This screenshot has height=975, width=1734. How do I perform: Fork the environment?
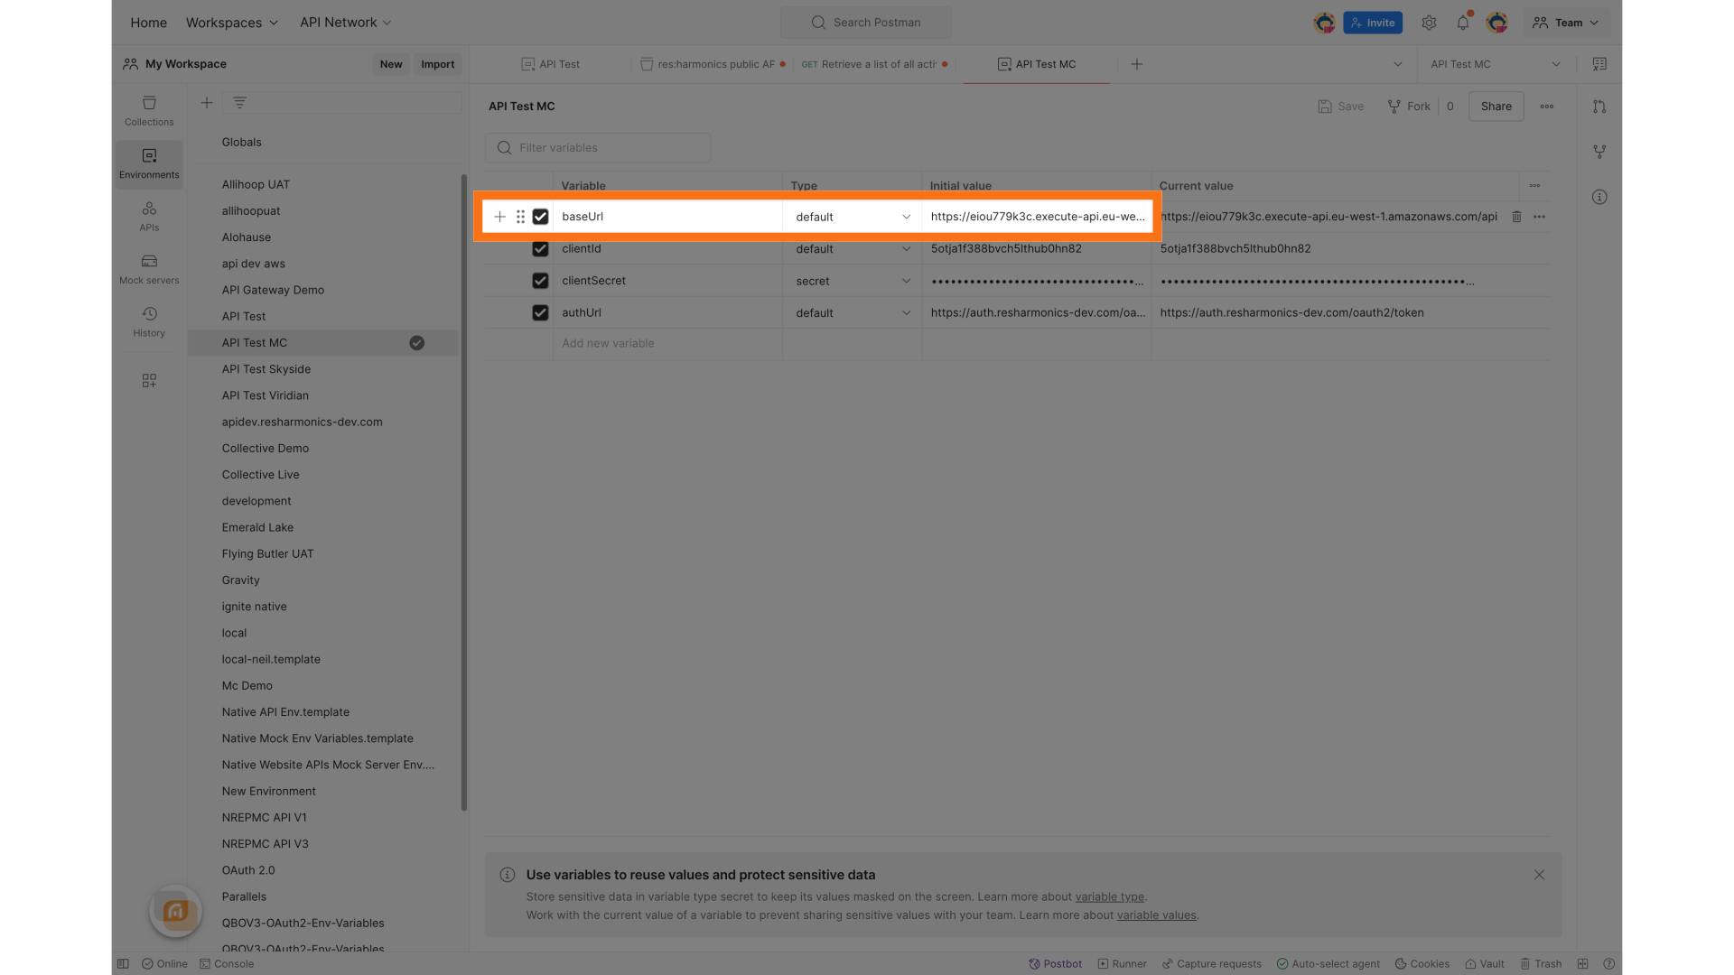1409,107
